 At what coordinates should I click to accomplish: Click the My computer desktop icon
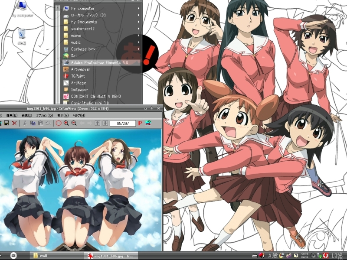point(22,9)
